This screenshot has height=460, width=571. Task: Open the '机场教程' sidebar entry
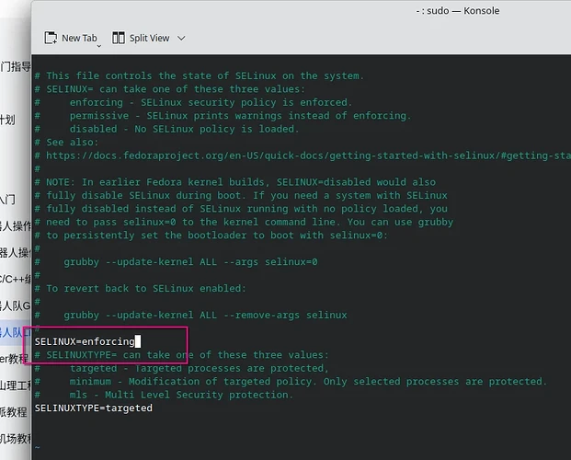(15, 439)
